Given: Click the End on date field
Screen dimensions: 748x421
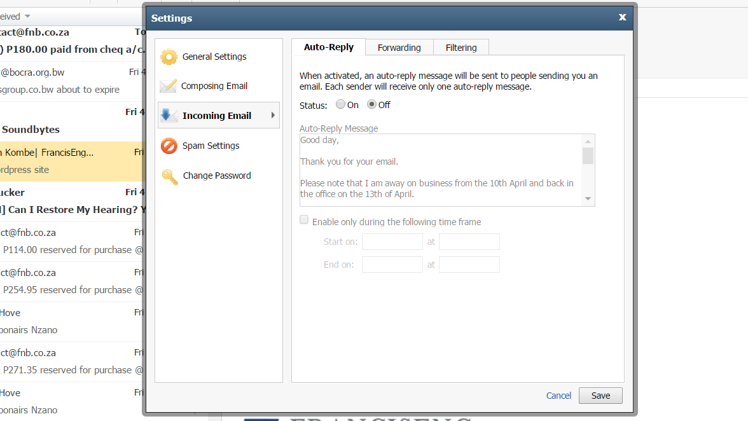Looking at the screenshot, I should point(392,265).
